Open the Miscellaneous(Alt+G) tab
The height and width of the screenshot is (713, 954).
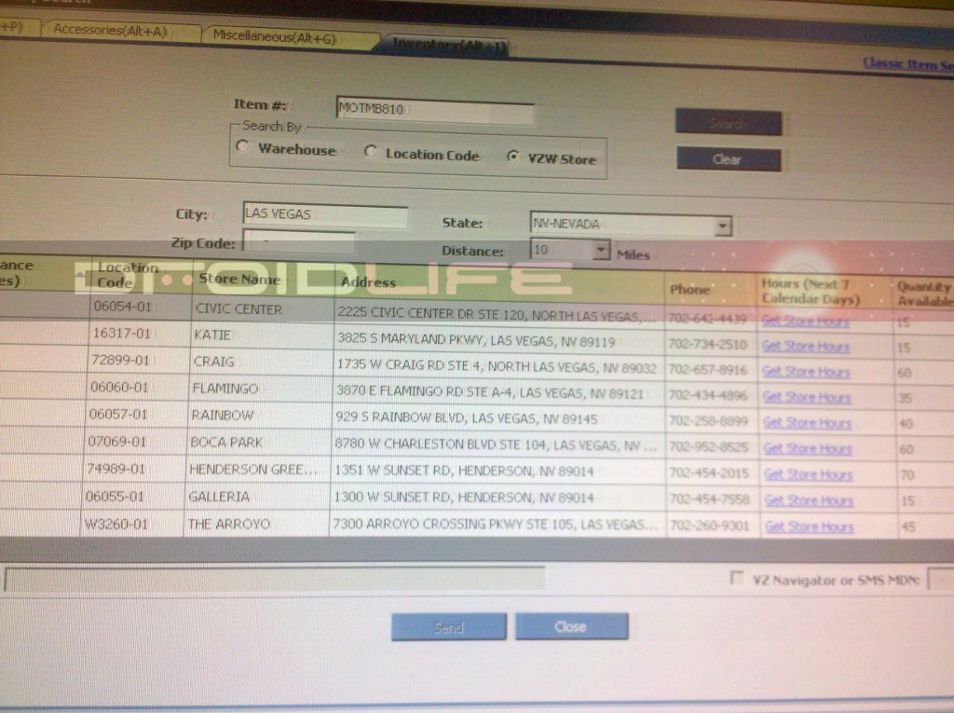[275, 36]
